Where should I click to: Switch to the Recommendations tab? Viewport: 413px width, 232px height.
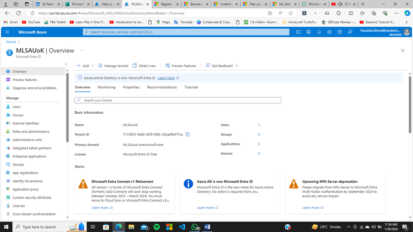[x=162, y=88]
